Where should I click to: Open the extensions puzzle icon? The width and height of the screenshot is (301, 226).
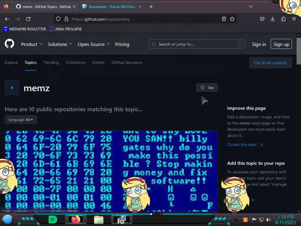[x=283, y=19]
